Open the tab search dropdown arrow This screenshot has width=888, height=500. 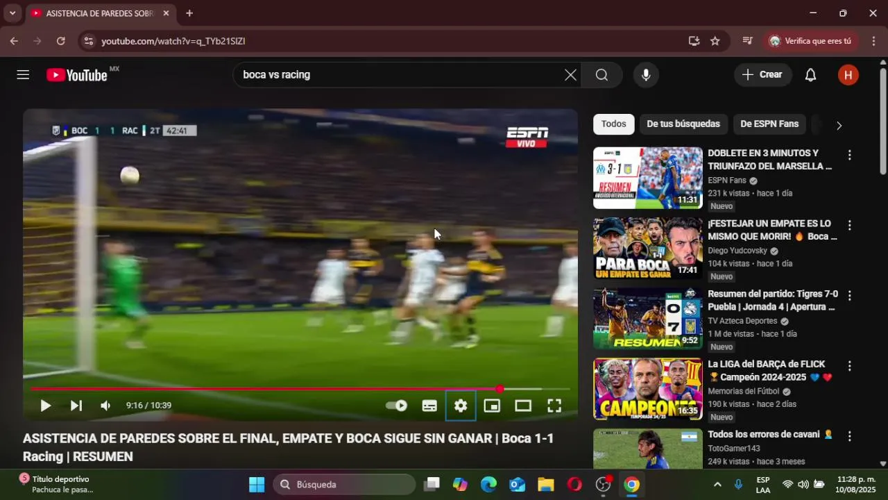coord(12,13)
